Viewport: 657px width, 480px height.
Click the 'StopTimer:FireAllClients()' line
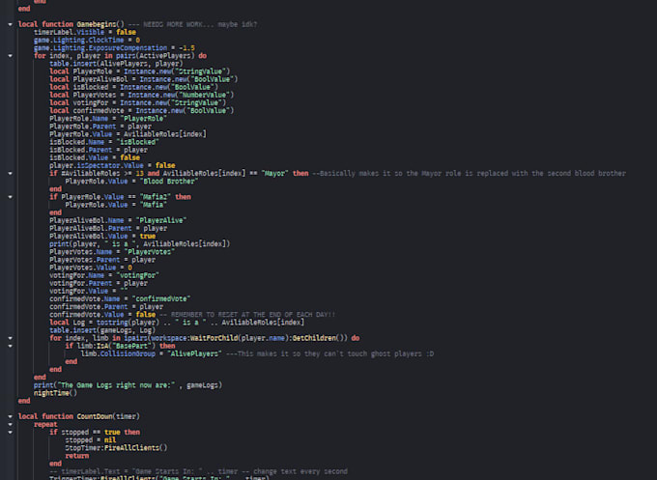[x=116, y=448]
